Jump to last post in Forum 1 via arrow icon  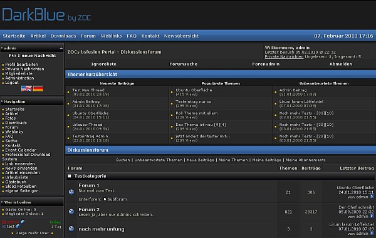(372, 197)
